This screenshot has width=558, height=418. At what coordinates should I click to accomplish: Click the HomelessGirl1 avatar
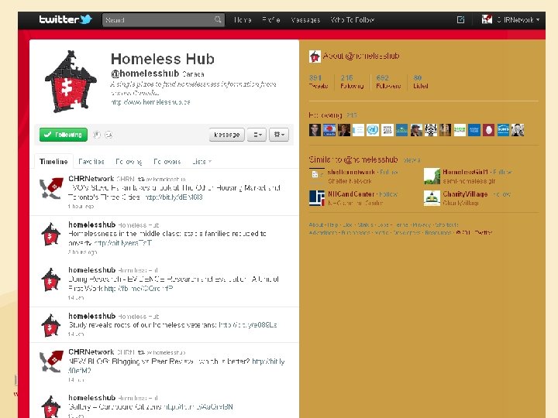click(x=432, y=176)
